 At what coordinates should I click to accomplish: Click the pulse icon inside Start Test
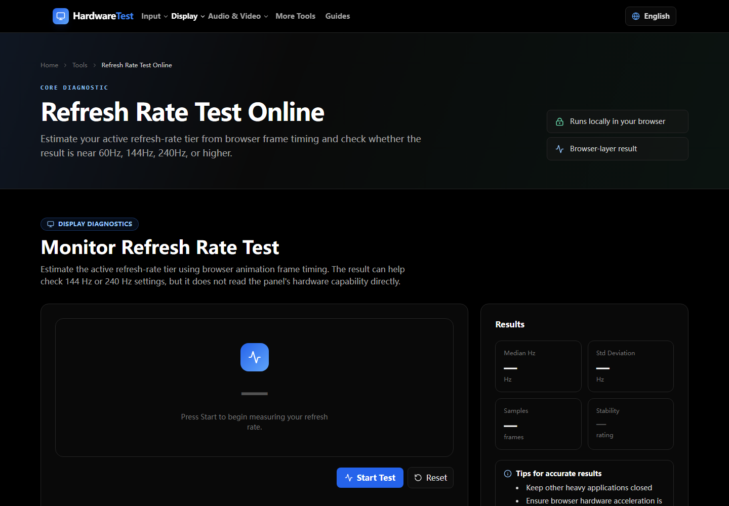[349, 478]
